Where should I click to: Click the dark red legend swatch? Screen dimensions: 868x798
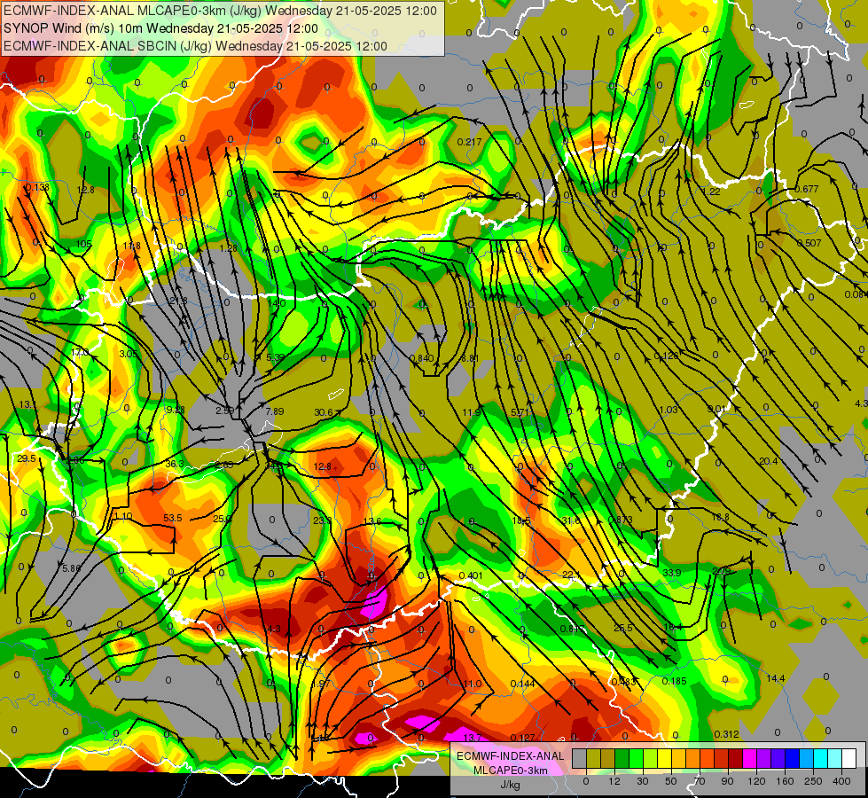click(x=735, y=758)
